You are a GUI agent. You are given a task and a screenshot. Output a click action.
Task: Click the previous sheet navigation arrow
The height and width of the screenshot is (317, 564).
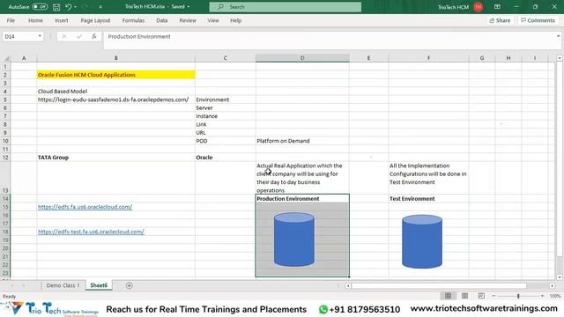[11, 285]
